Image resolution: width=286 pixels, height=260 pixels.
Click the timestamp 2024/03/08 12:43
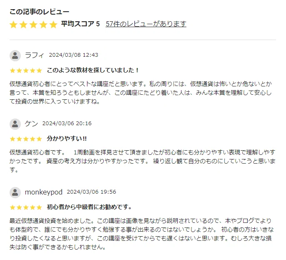click(x=74, y=55)
